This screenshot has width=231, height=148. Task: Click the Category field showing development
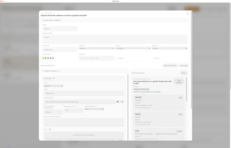click(x=60, y=50)
